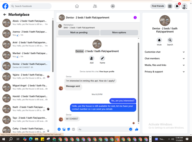Screen dimensions: 192x142
Task: Select the Denise conversation in the list
Action: pos(26,66)
